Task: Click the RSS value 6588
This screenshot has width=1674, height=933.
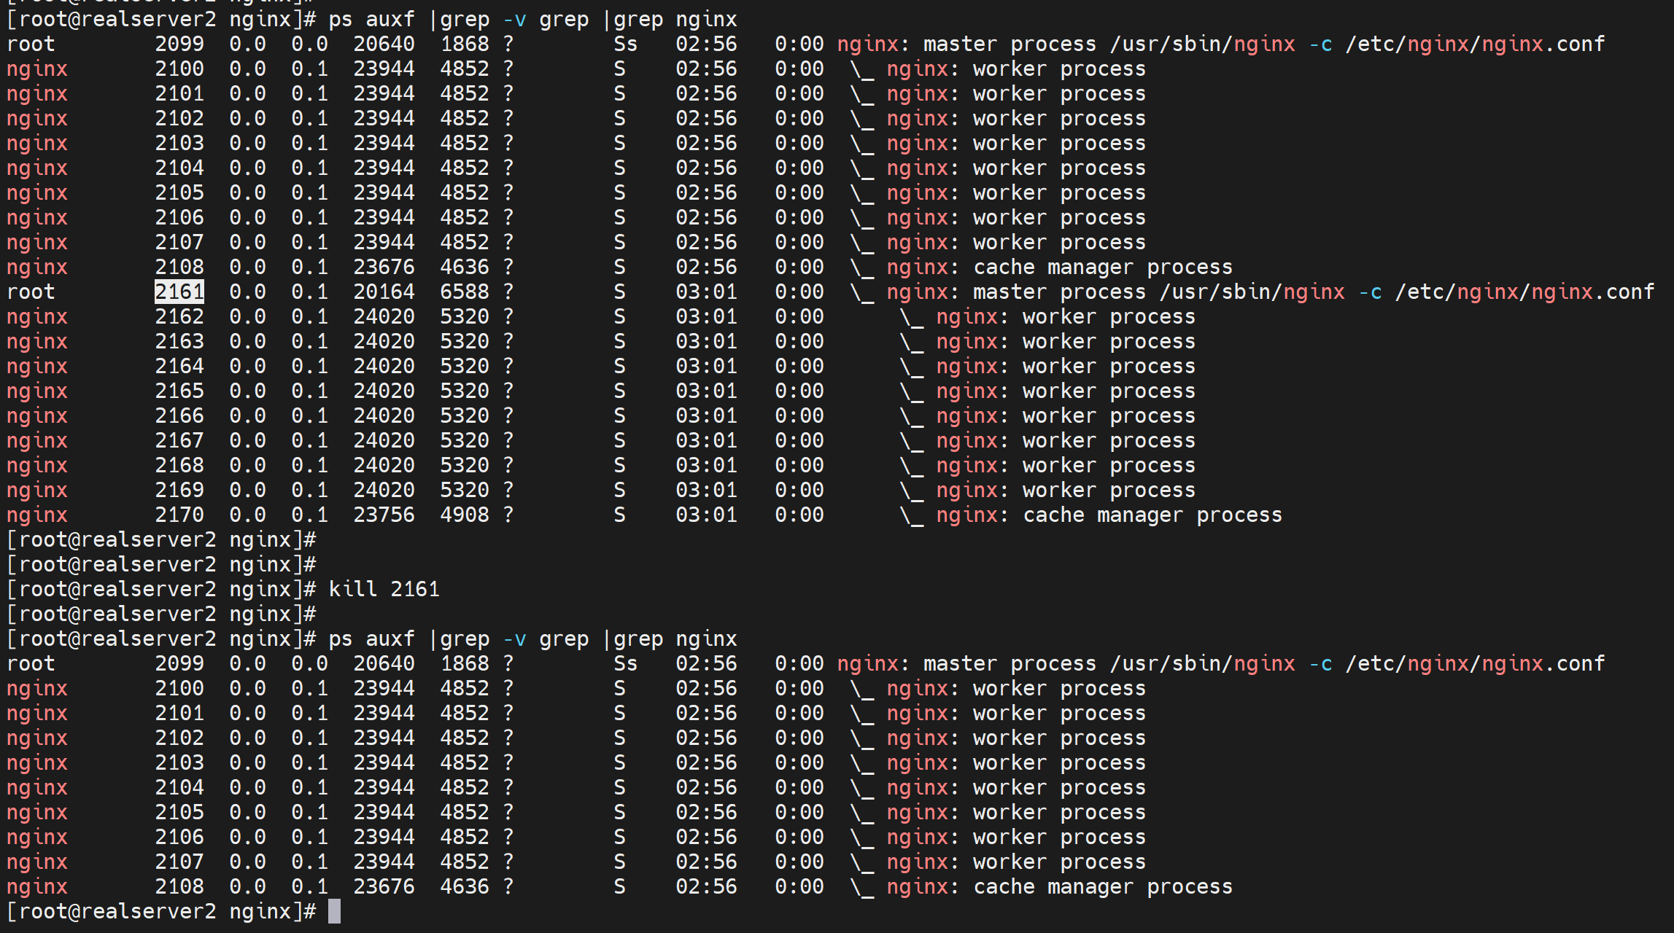Action: click(x=464, y=292)
